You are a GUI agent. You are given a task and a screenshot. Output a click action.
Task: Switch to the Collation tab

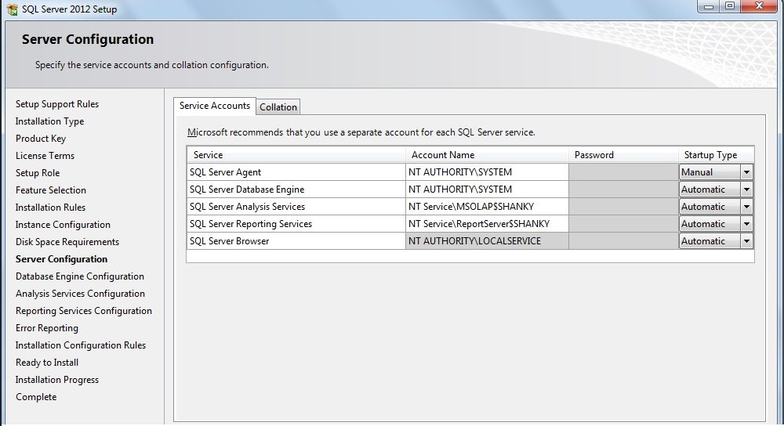278,106
